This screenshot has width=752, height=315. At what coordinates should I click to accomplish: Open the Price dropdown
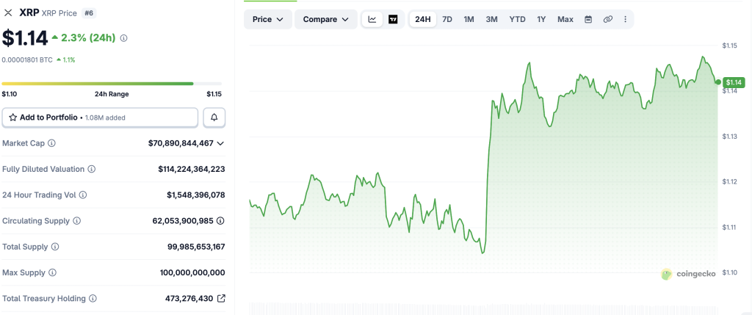pos(268,19)
